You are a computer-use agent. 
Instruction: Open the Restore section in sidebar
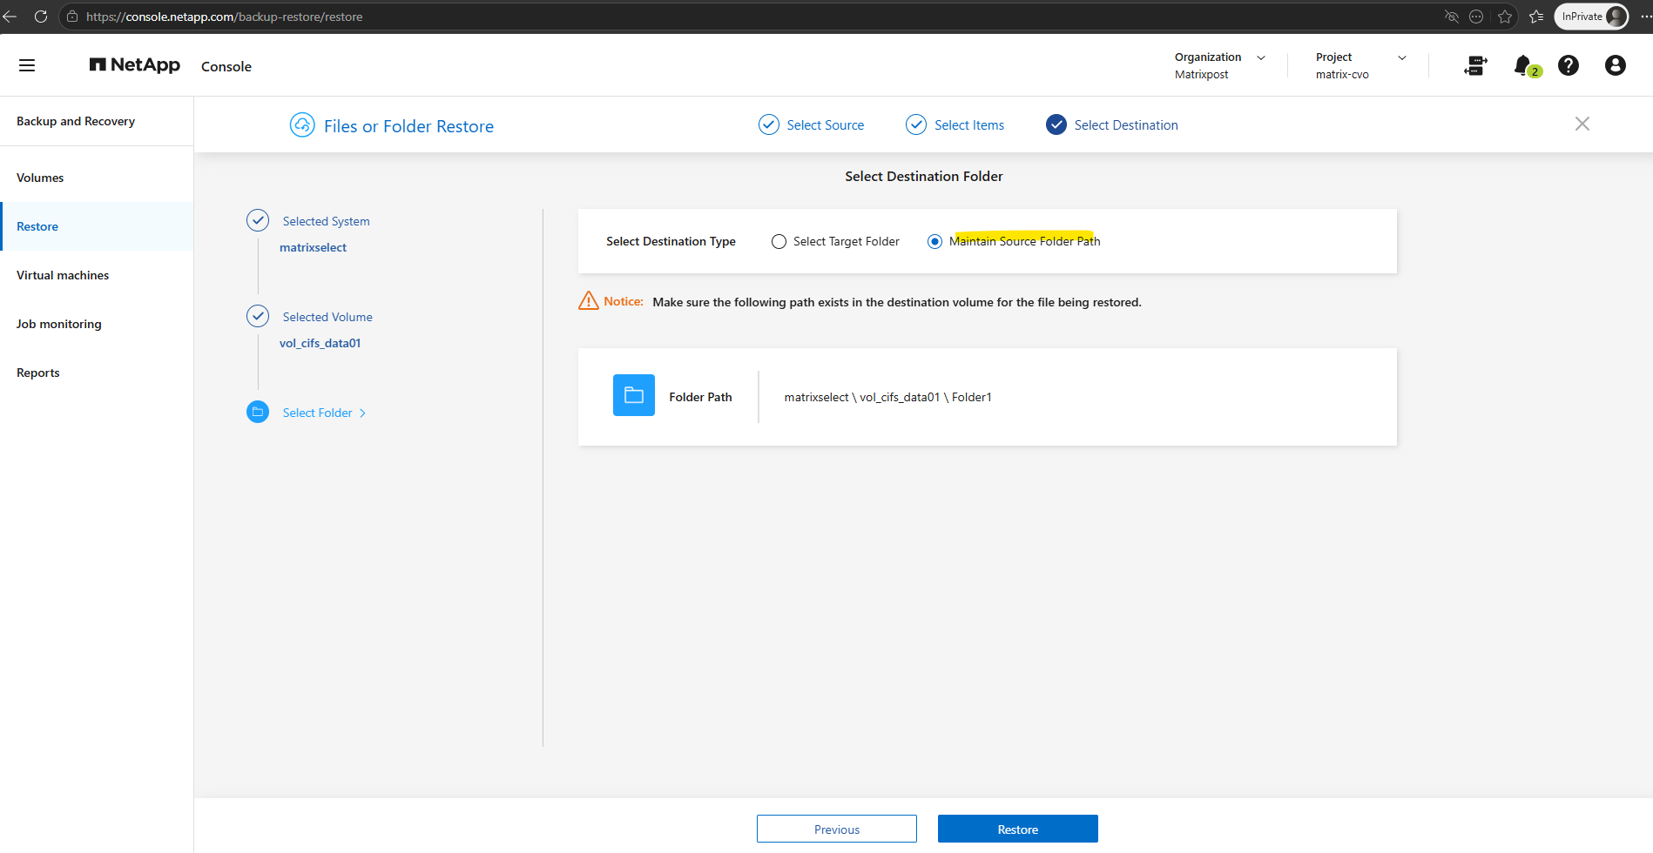pos(97,226)
